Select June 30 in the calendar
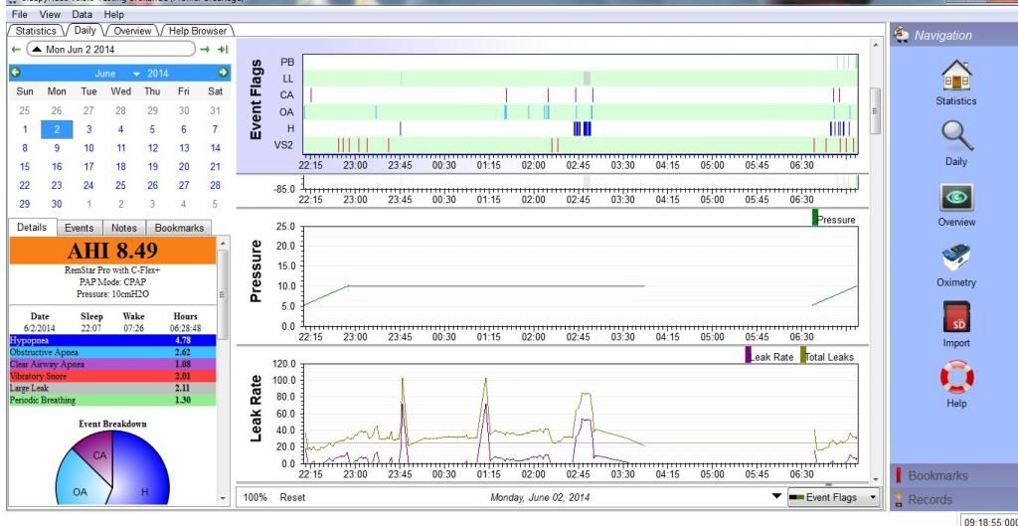The height and width of the screenshot is (526, 1018). click(57, 204)
